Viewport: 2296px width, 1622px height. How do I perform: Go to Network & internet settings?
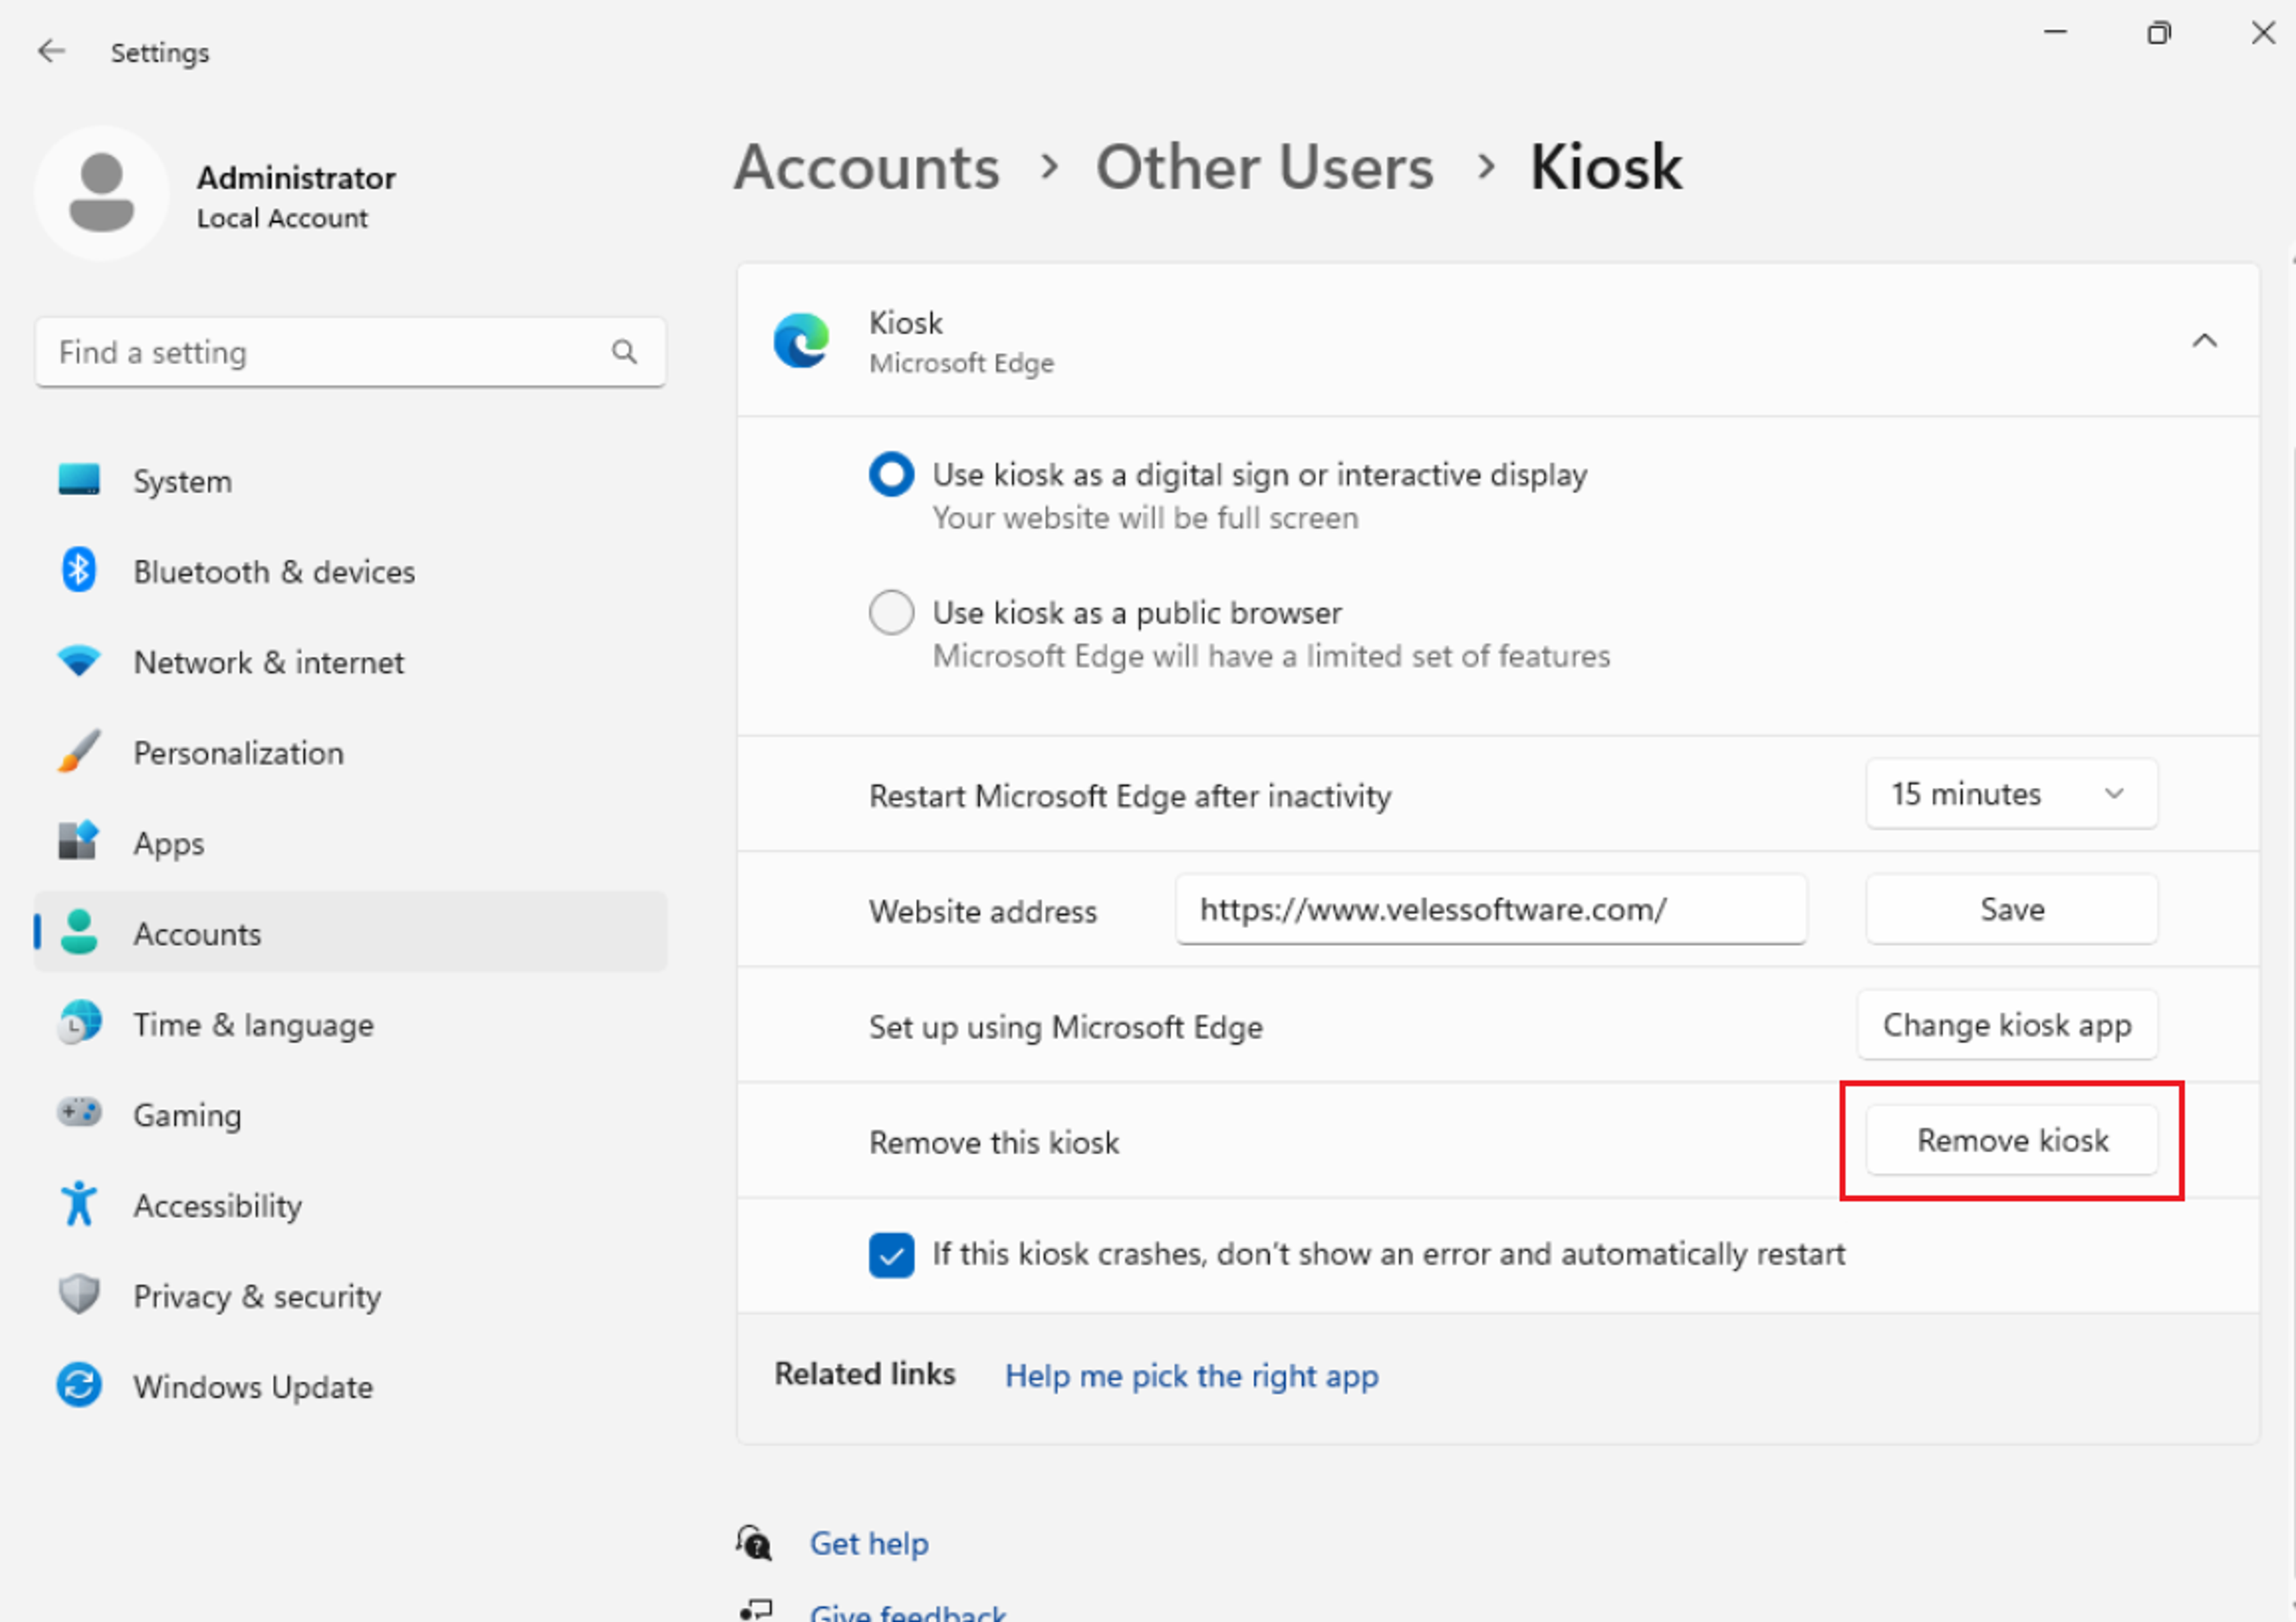pyautogui.click(x=350, y=661)
